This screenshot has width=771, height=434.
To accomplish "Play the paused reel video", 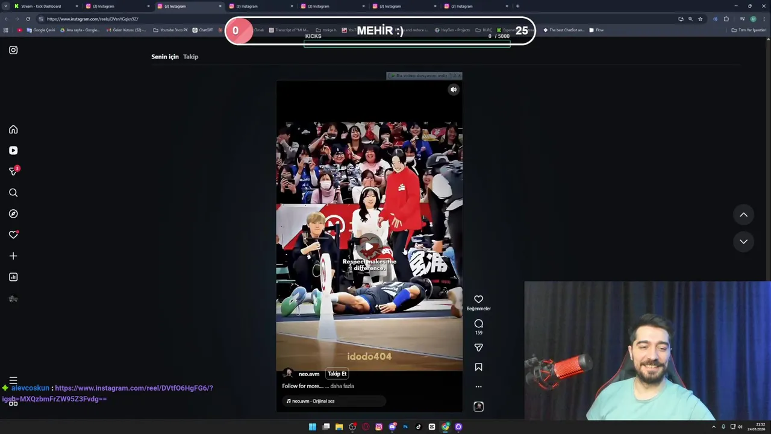I will (369, 247).
